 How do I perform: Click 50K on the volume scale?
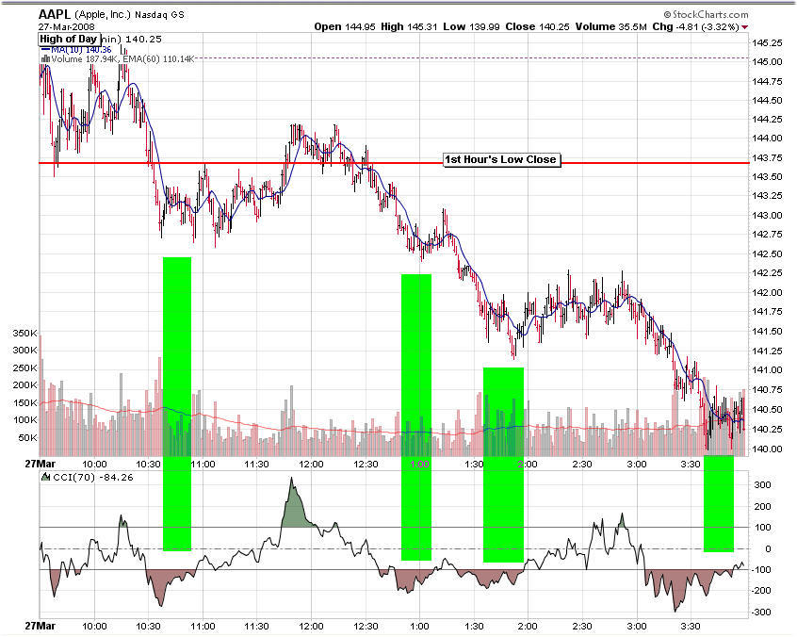[x=27, y=438]
